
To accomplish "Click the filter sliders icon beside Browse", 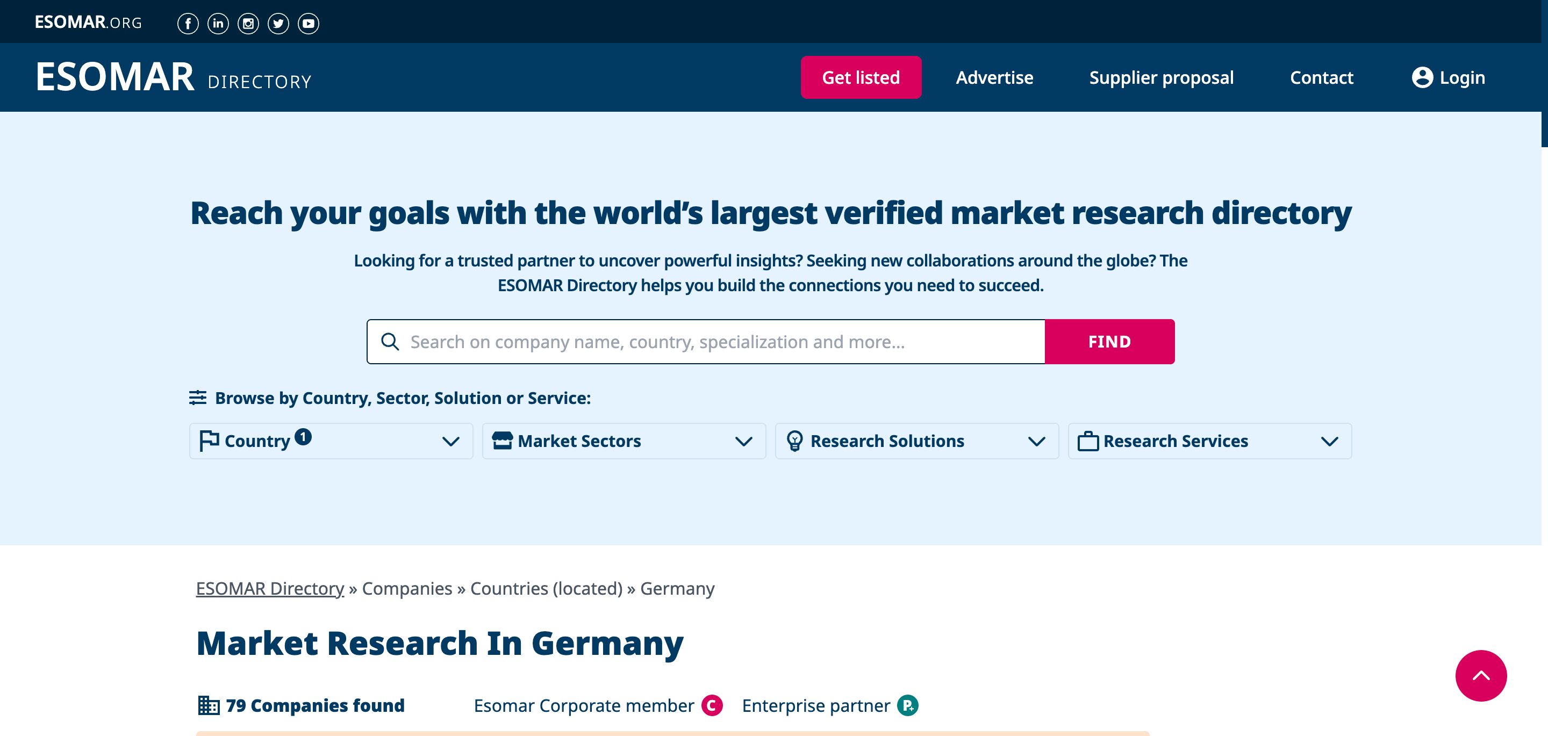I will click(198, 397).
